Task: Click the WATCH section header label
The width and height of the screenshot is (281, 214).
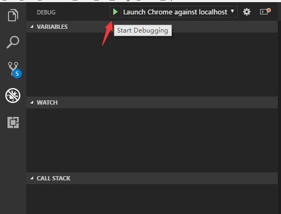Action: pyautogui.click(x=47, y=102)
